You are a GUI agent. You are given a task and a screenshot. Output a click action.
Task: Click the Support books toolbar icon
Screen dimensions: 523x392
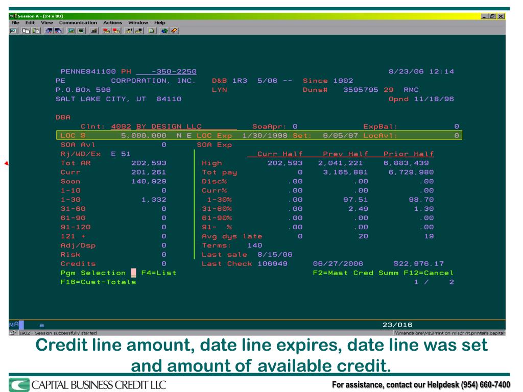[164, 31]
